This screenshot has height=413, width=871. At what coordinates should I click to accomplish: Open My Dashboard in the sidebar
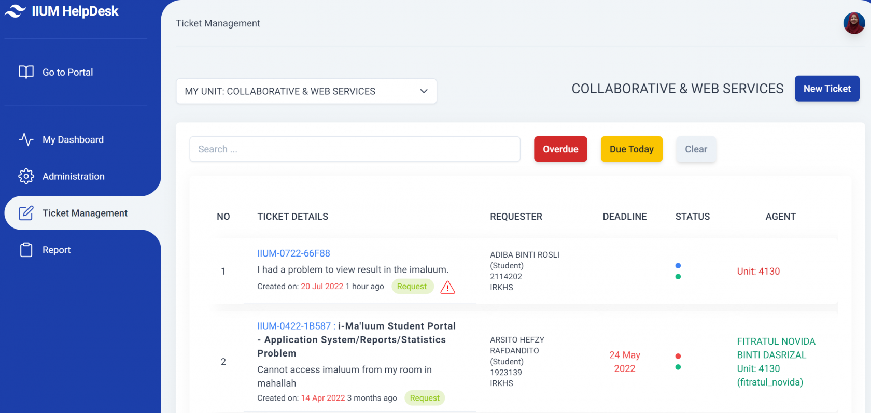point(73,139)
